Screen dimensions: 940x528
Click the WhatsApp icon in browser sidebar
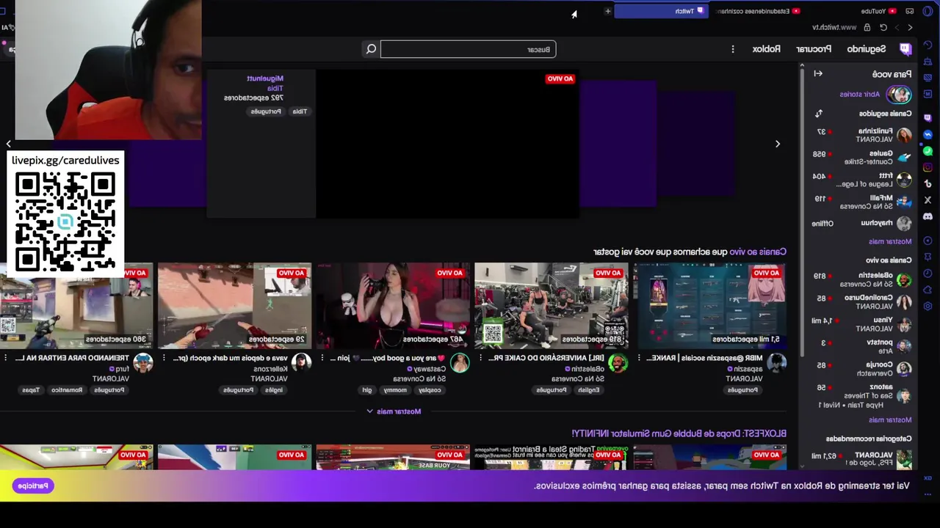pyautogui.click(x=928, y=151)
